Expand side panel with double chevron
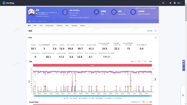187x105 pixels. click(x=183, y=95)
